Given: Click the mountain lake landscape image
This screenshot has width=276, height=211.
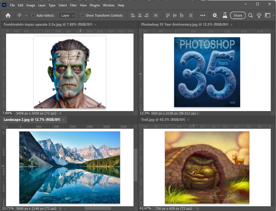Looking at the screenshot, I should click(x=70, y=167).
